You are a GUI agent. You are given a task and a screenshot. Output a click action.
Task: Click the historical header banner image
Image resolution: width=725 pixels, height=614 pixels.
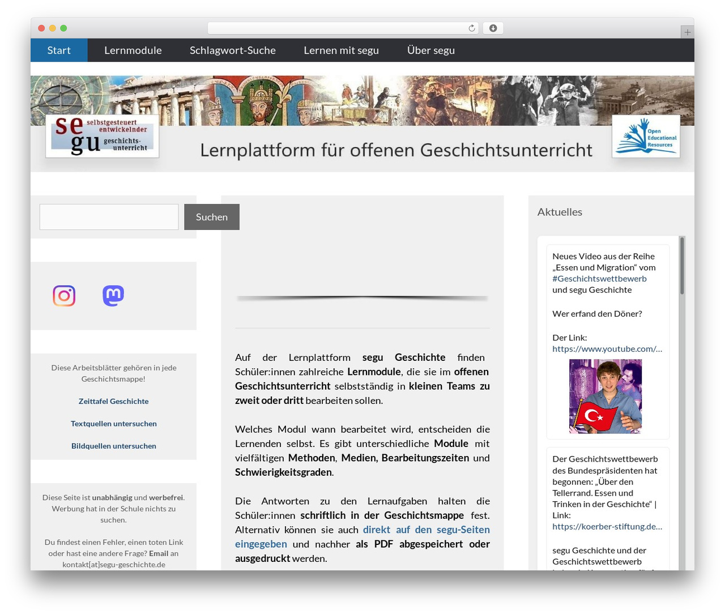pos(362,100)
